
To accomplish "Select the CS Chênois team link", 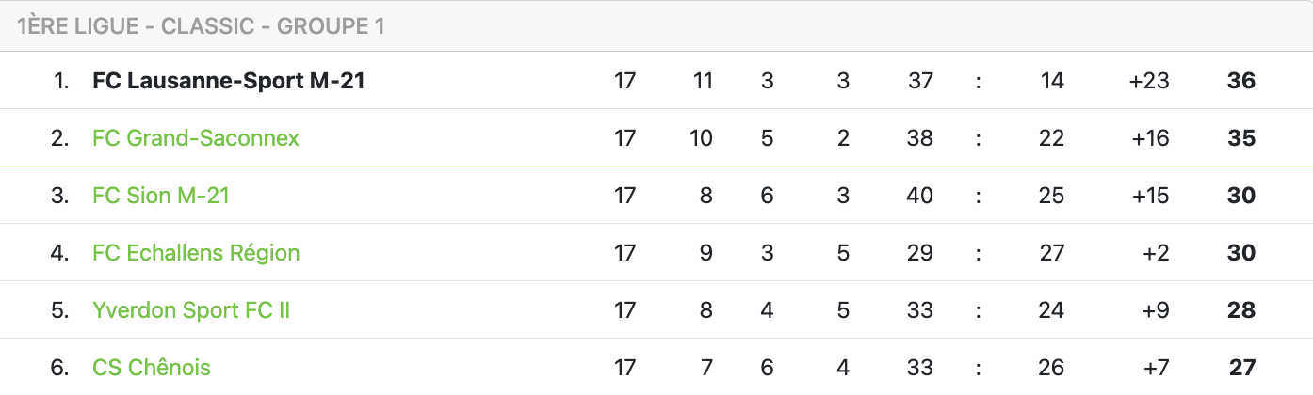I will [x=152, y=368].
